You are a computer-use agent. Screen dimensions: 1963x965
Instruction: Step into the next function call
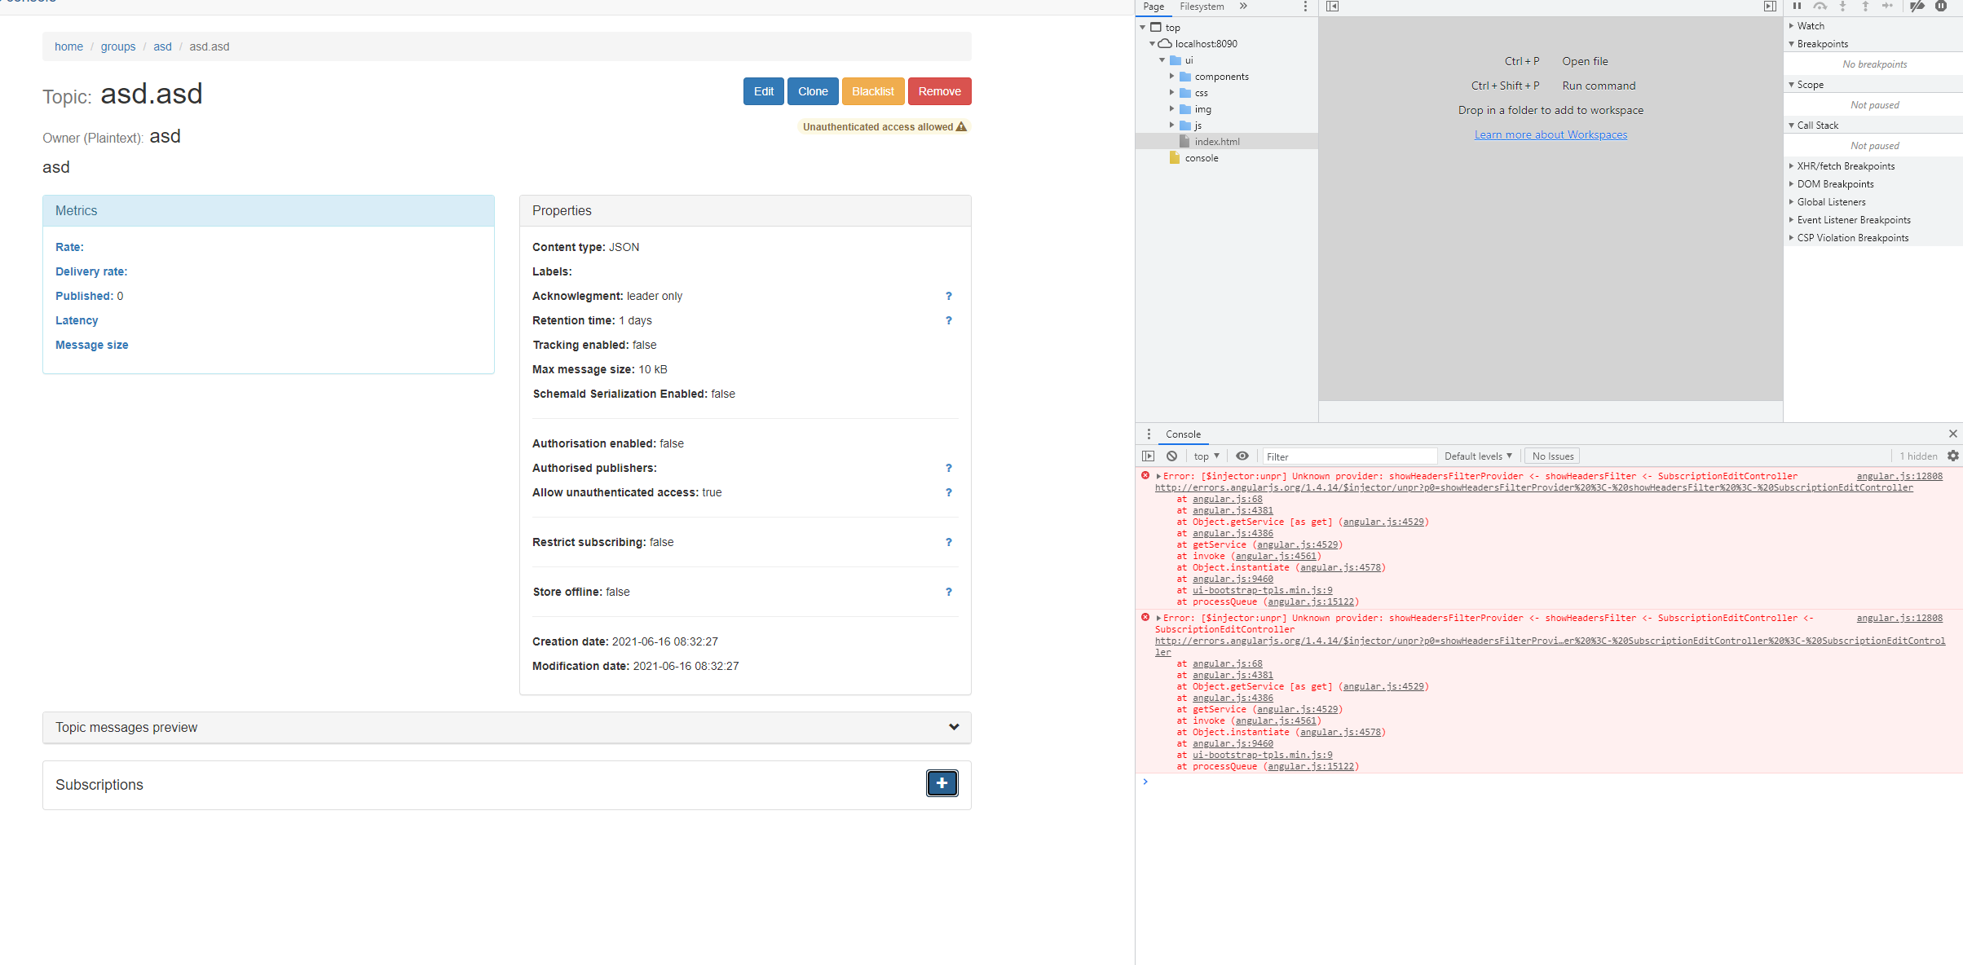[1843, 7]
